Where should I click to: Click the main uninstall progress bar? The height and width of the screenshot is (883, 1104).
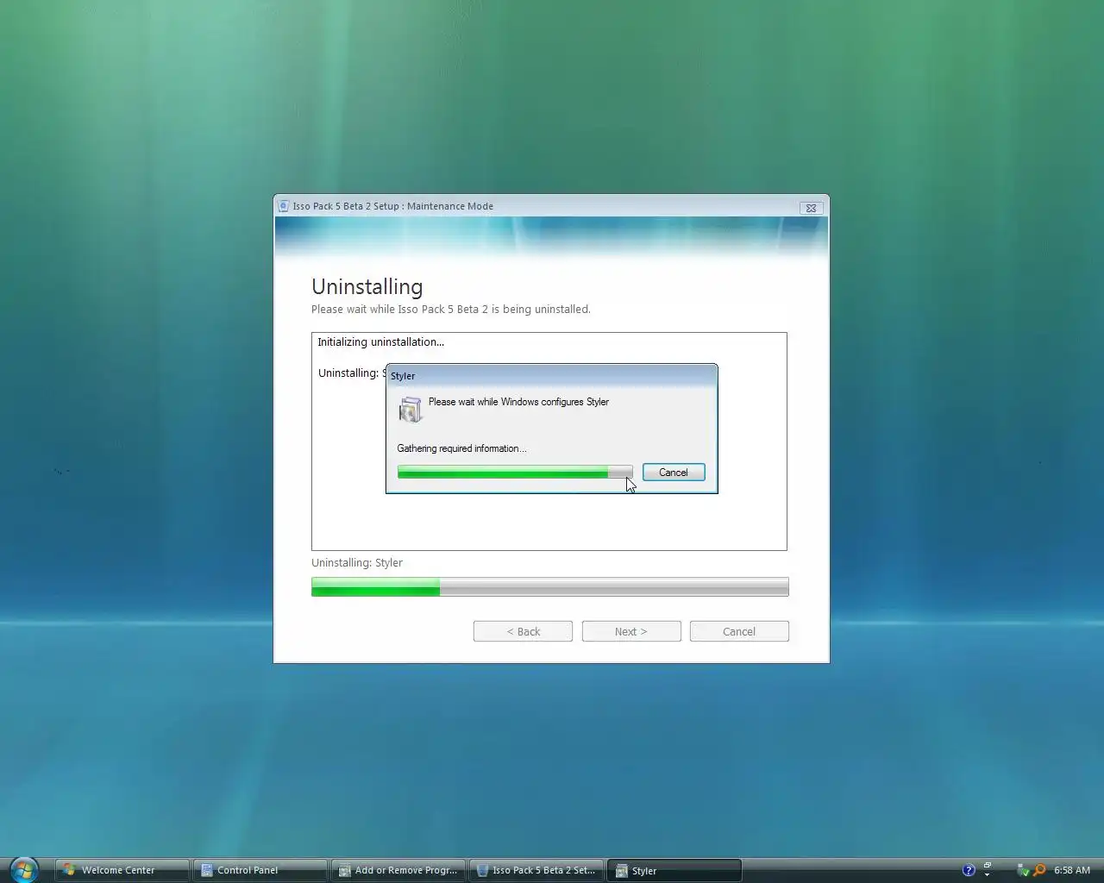pyautogui.click(x=550, y=587)
